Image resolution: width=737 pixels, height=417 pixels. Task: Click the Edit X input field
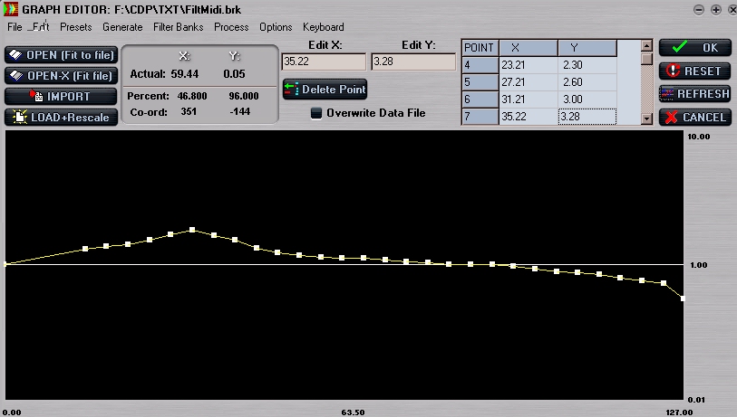[x=324, y=62]
